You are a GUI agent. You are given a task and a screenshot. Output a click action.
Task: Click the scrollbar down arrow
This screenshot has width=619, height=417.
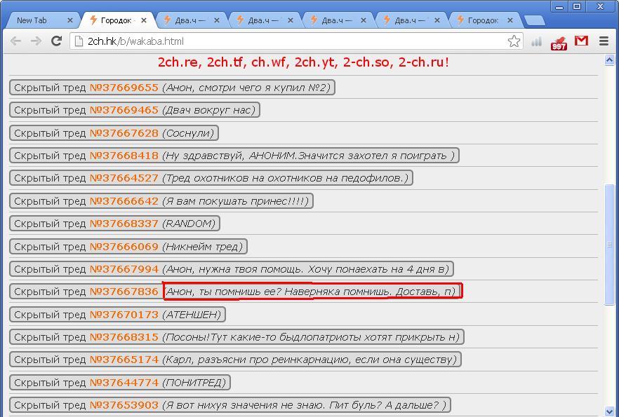[x=609, y=411]
